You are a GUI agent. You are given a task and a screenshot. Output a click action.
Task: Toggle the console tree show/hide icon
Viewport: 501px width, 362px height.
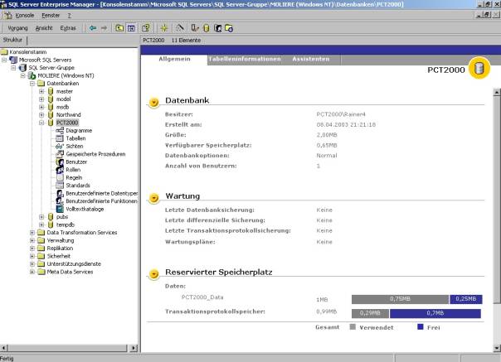(x=131, y=28)
